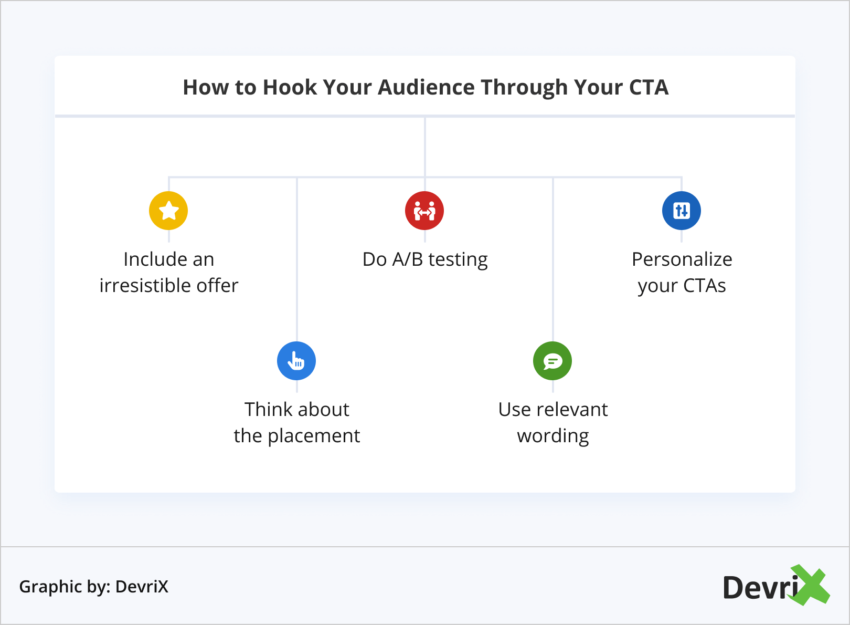The height and width of the screenshot is (625, 850).
Task: Click the "How to Hook Your Audience" heading
Action: point(425,87)
